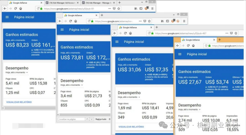Go back in the first browser window

(5, 8)
